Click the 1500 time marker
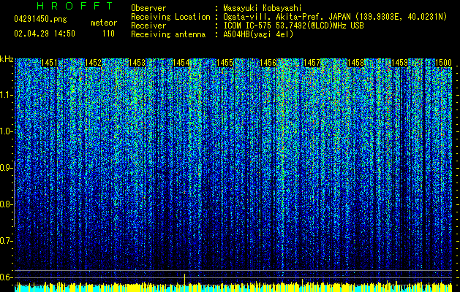This screenshot has height=292, width=460. 443,63
